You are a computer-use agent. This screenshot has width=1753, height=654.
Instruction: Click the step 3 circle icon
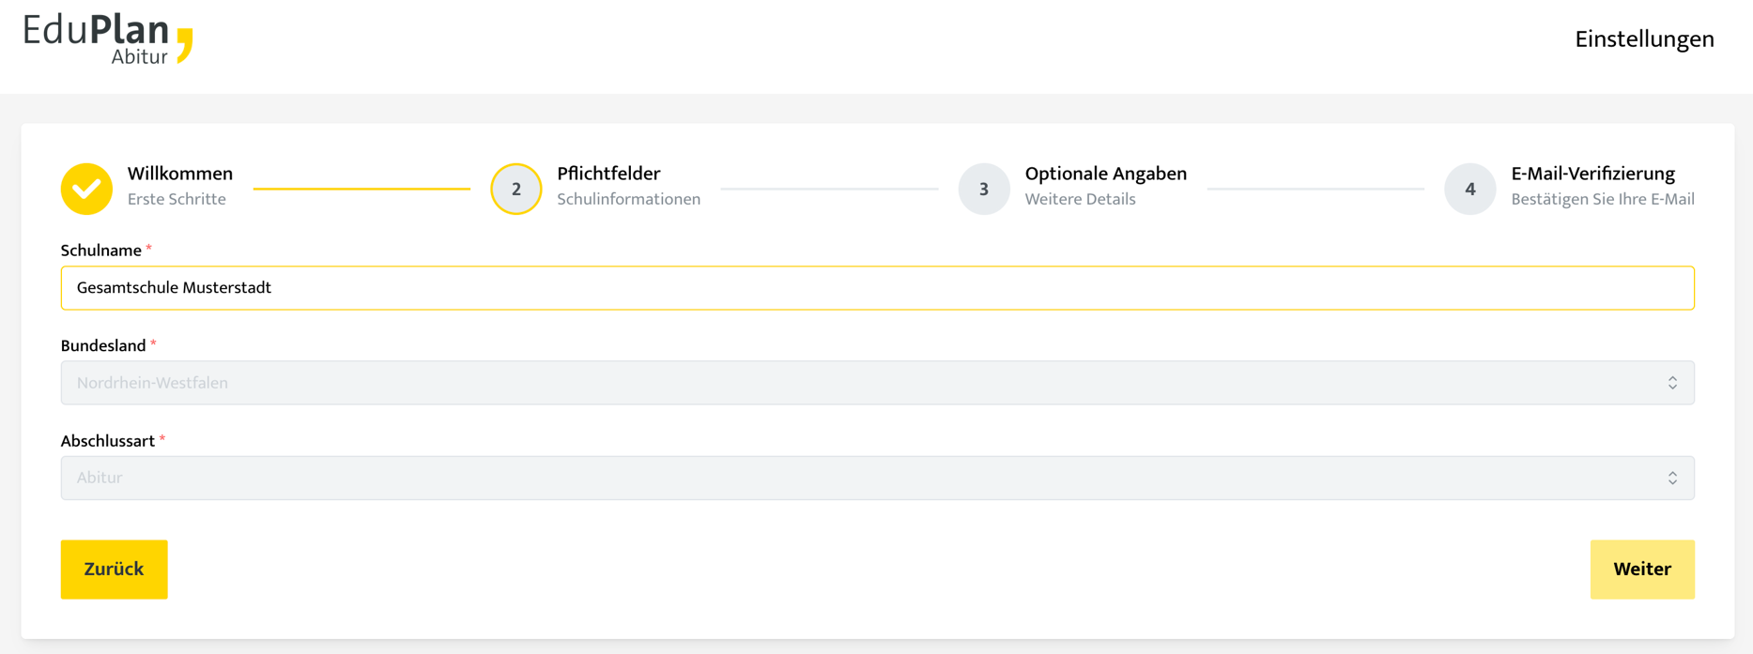click(983, 189)
